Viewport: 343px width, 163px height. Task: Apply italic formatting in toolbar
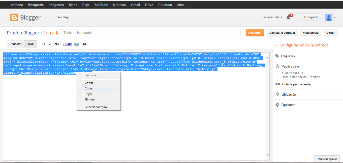coord(50,44)
